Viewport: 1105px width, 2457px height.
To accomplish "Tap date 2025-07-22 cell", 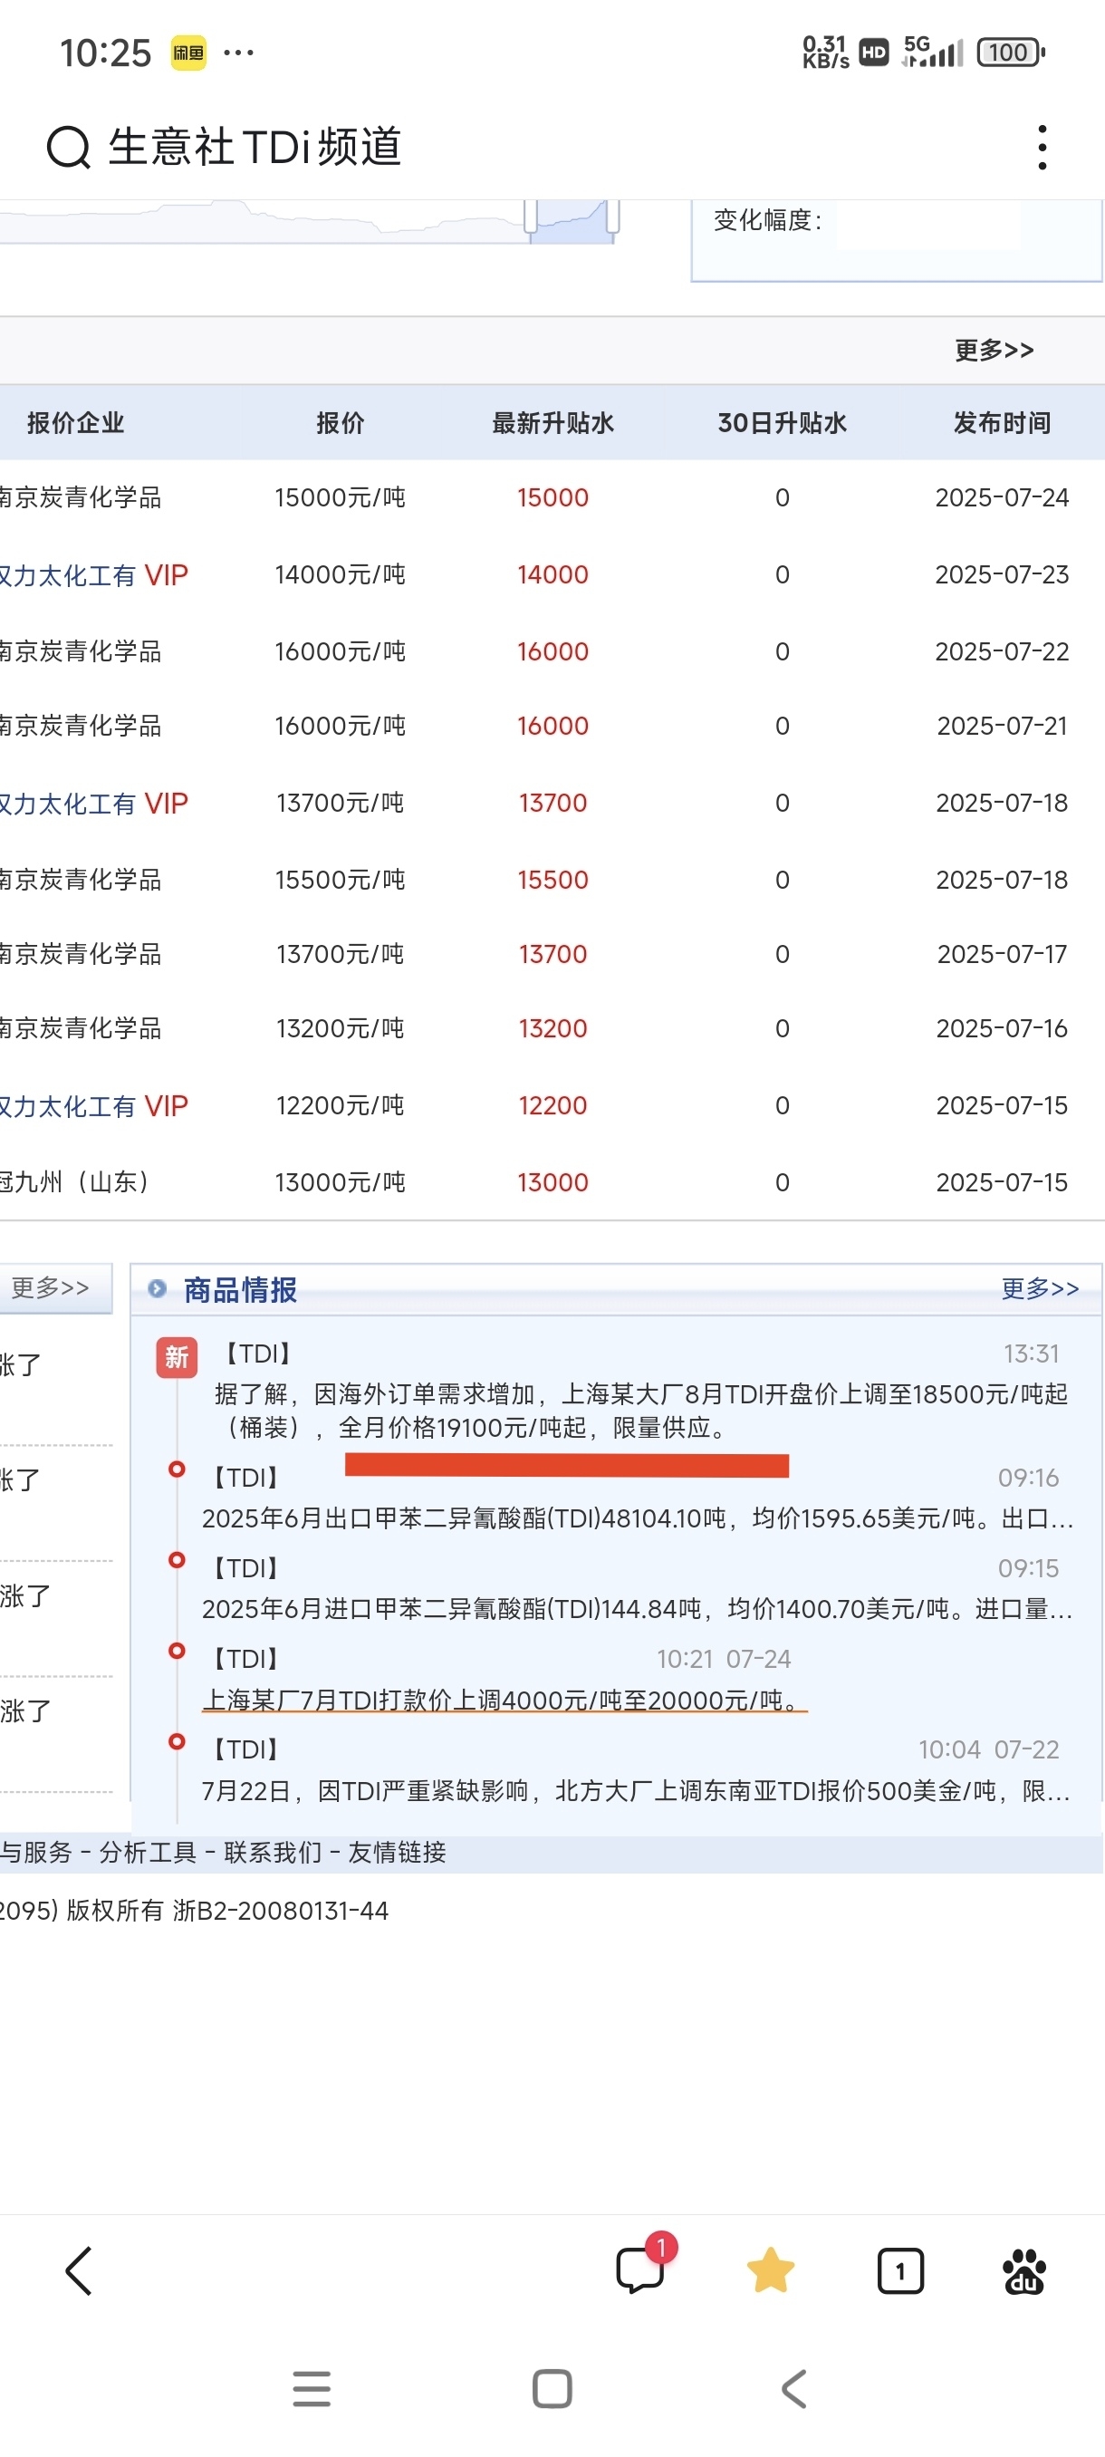I will [x=1002, y=651].
